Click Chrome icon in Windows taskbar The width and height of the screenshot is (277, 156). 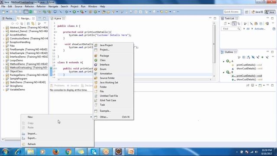click(x=68, y=152)
